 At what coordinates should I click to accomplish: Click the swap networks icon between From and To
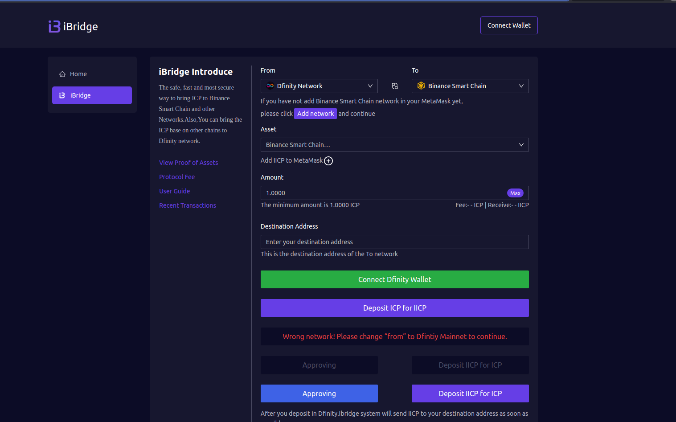point(395,86)
